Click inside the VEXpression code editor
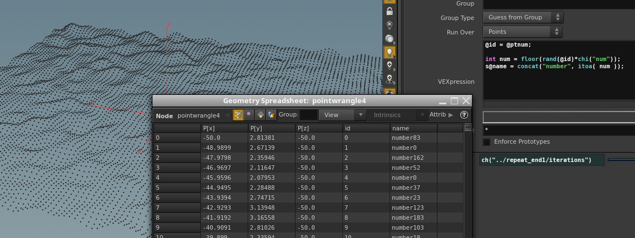Viewport: 635px width, 238px height. (x=559, y=70)
